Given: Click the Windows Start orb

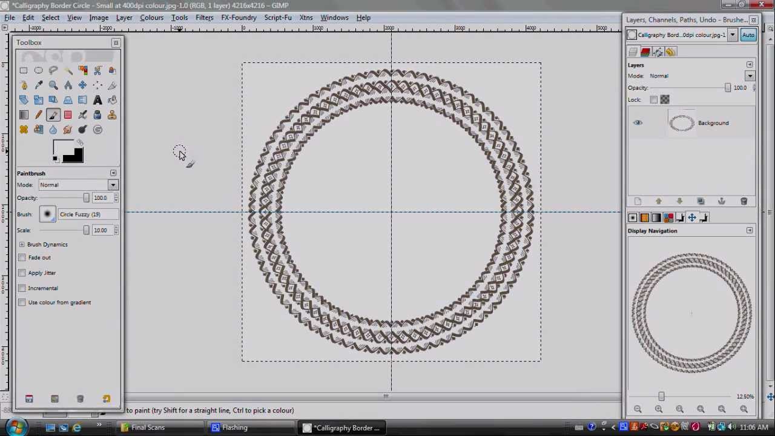Looking at the screenshot, I should click(16, 428).
